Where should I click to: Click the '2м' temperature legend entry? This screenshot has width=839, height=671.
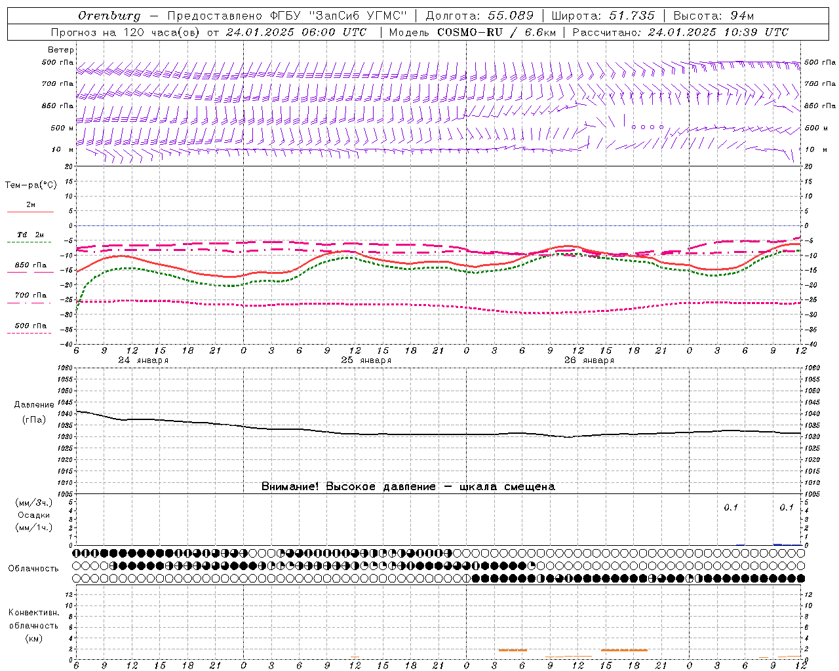pyautogui.click(x=31, y=205)
